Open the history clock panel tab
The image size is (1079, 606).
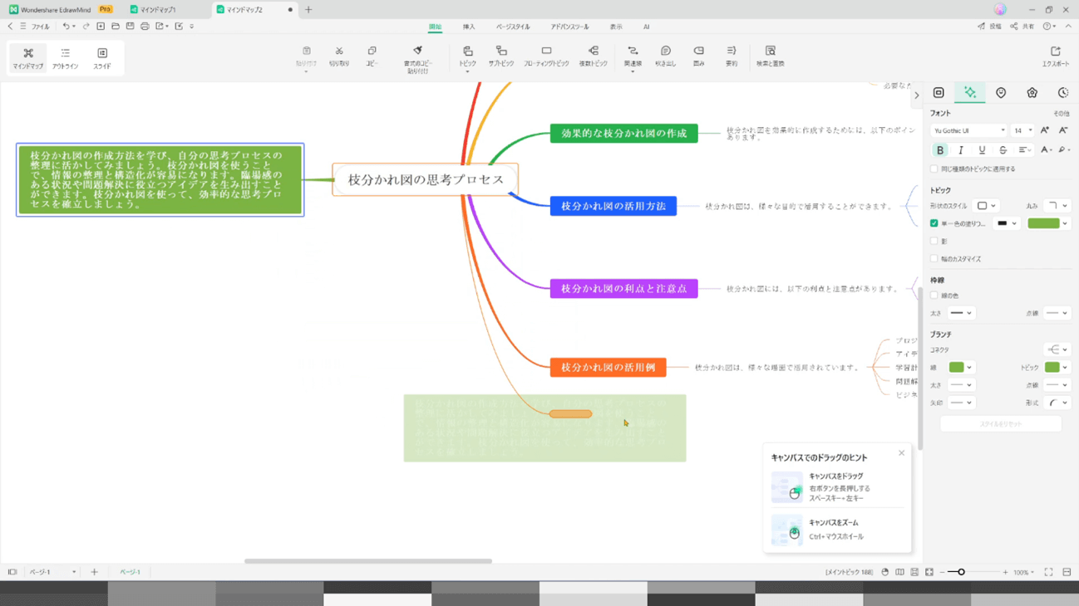click(1063, 92)
